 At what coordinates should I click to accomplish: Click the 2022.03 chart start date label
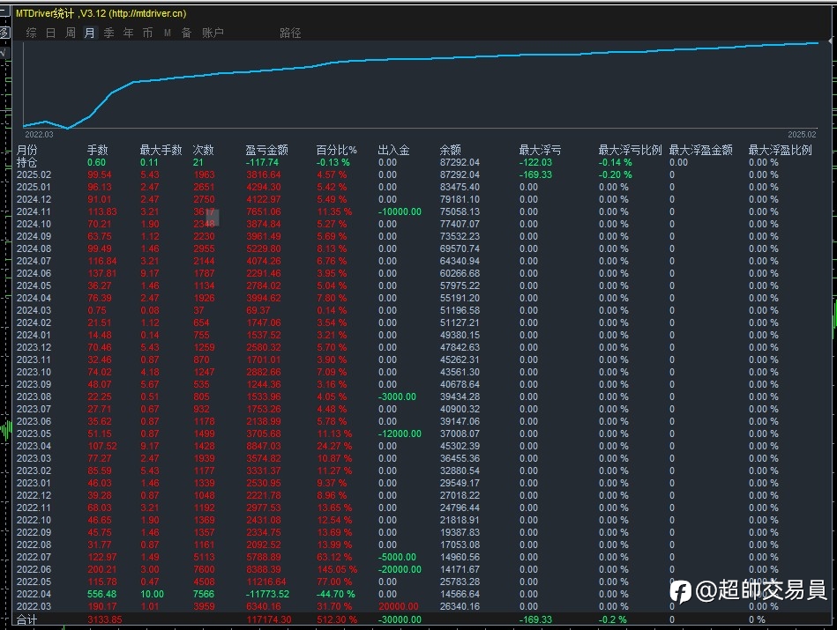pos(39,135)
